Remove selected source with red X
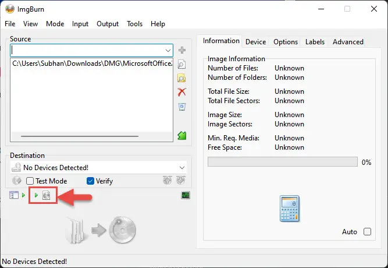This screenshot has height=268, width=388. click(182, 92)
